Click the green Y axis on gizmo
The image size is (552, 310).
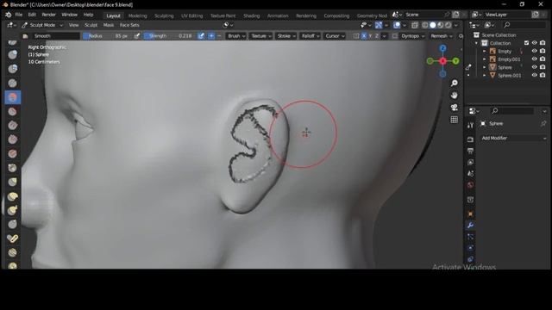pyautogui.click(x=455, y=61)
